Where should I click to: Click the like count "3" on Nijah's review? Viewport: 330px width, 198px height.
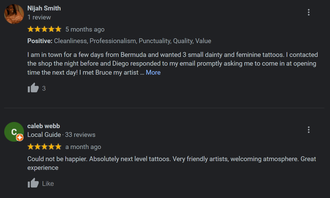(44, 88)
